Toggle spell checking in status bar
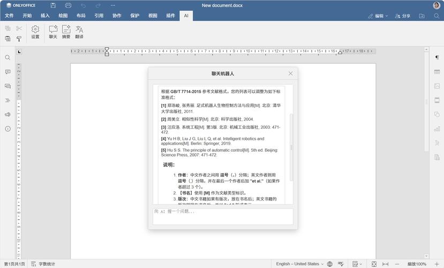 coord(341,264)
